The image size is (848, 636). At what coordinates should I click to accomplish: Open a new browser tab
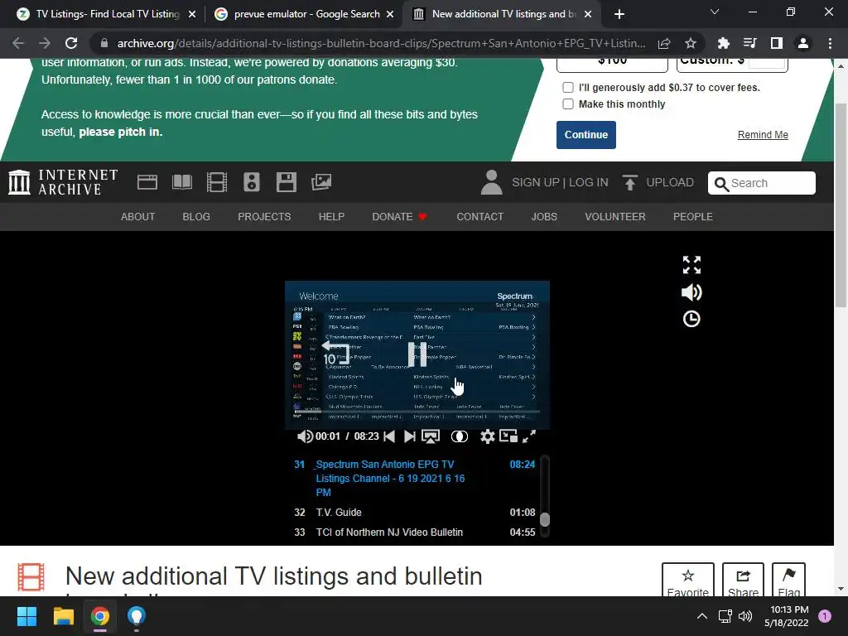pyautogui.click(x=619, y=14)
